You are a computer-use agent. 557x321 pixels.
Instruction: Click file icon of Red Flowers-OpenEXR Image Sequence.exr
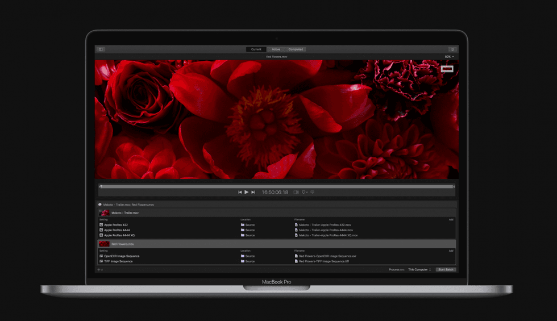pos(296,256)
